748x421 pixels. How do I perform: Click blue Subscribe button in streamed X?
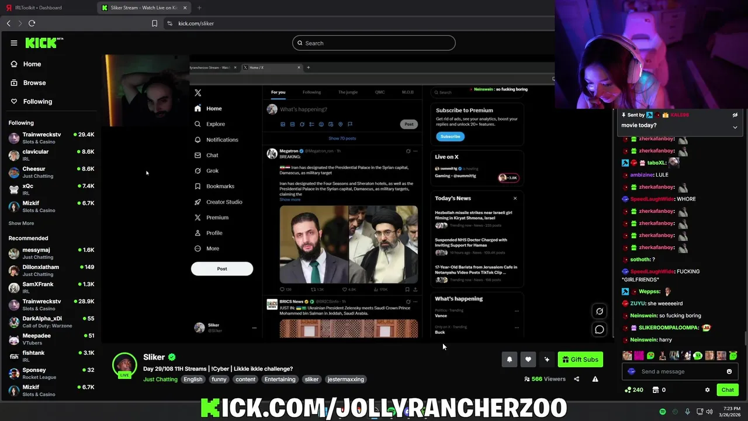point(450,136)
